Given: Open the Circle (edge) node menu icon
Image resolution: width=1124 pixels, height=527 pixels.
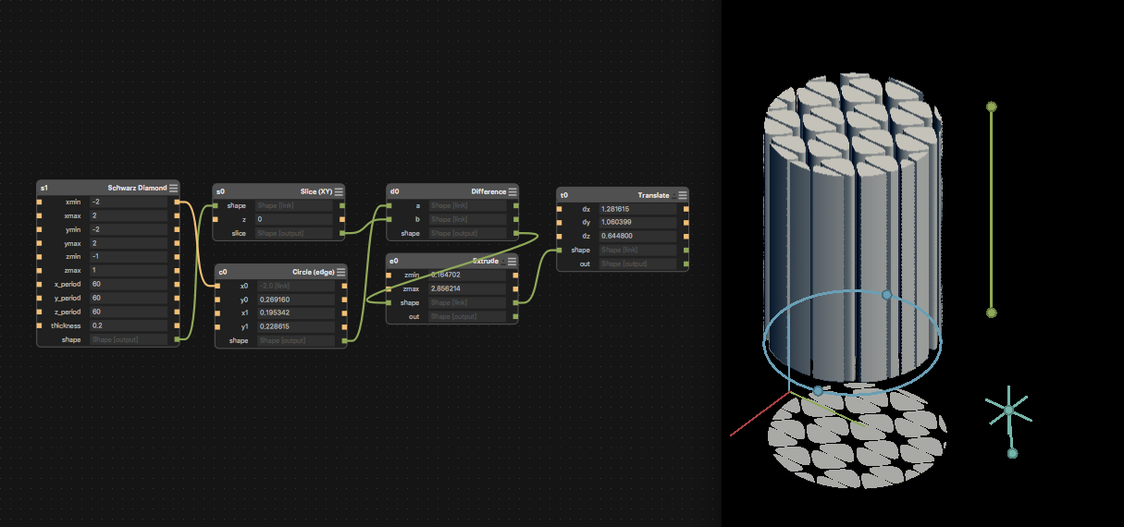Looking at the screenshot, I should 341,272.
